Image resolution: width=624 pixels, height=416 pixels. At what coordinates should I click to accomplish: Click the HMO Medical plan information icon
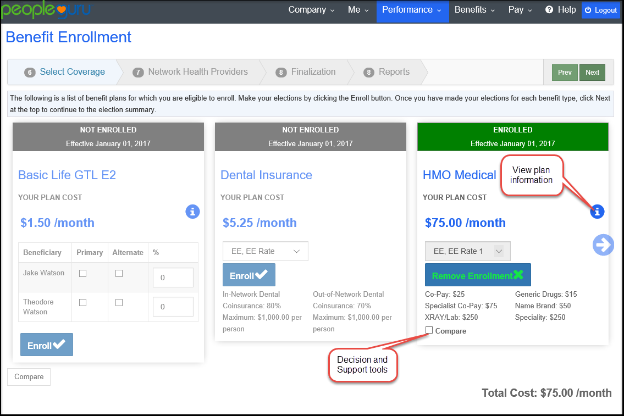coord(597,212)
